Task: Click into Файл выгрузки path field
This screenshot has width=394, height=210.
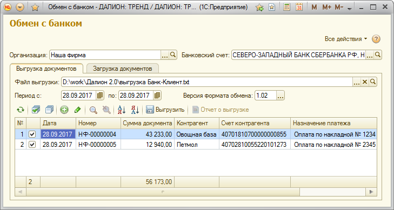Action: (x=207, y=82)
